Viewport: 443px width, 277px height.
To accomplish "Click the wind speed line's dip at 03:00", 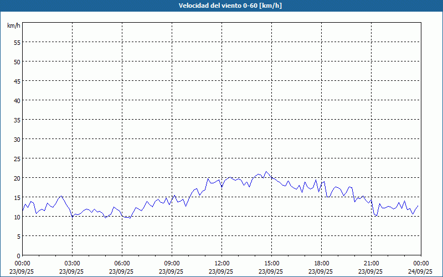I will coord(73,216).
